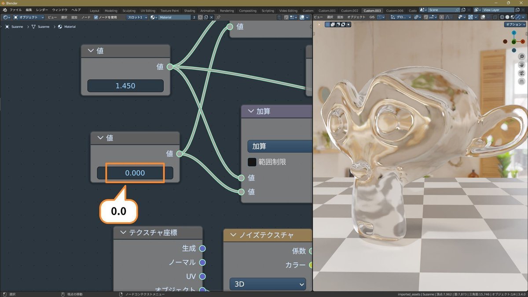The image size is (528, 297).
Task: Open the node editor 追加 menu
Action: pos(74,17)
